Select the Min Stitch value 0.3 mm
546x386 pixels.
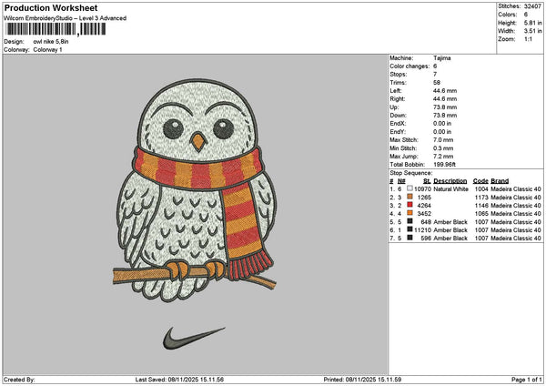(443, 148)
